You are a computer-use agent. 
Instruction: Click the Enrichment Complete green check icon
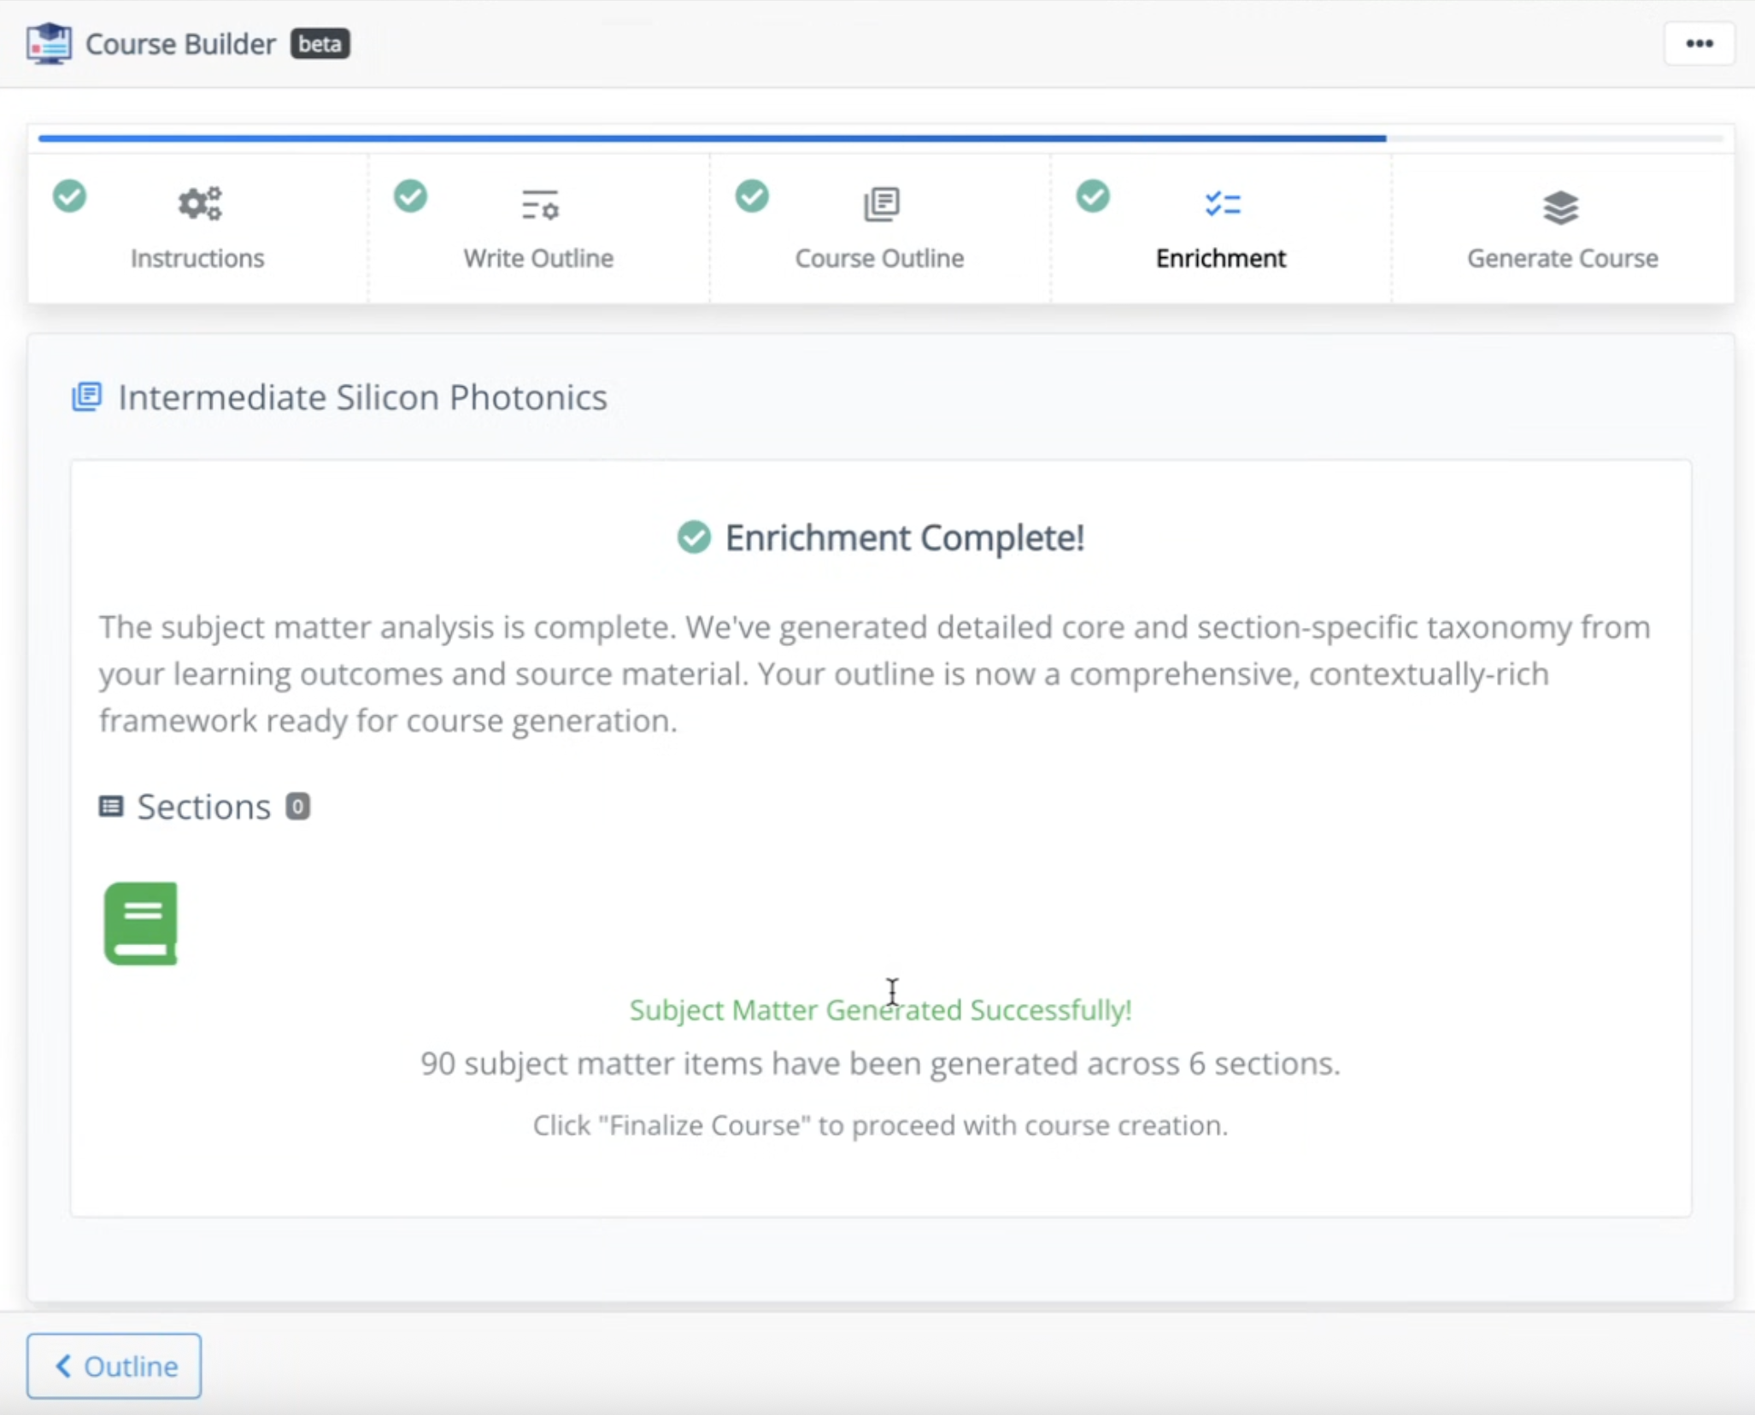click(x=694, y=537)
